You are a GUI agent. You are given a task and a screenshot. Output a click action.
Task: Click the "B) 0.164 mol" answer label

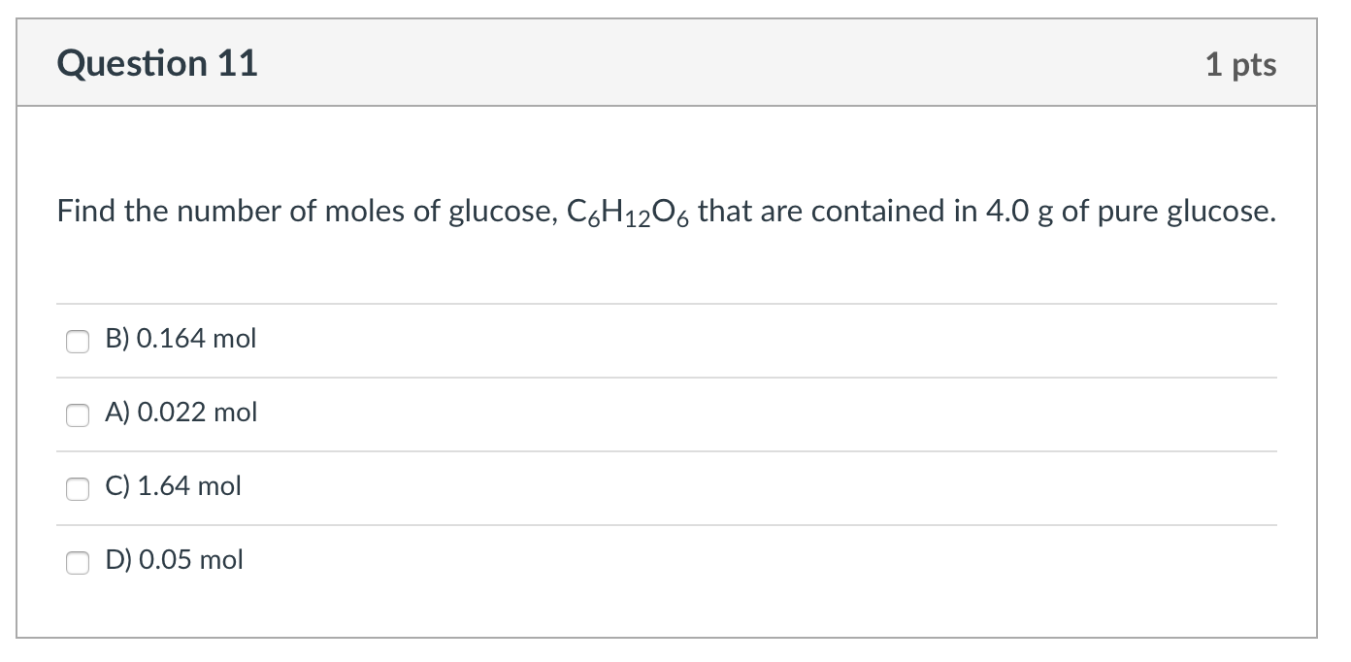(x=181, y=339)
